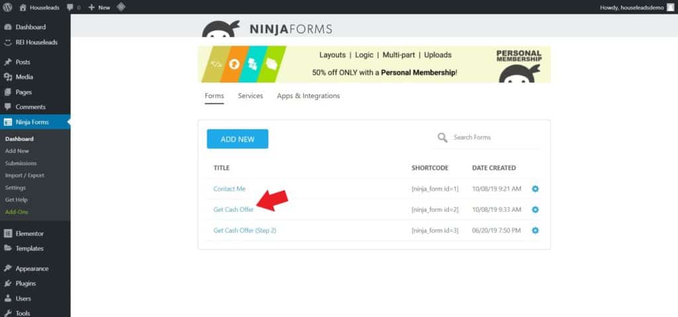Screen dimensions: 678x317
Task: Click the Ninja Forms sidebar icon
Action: [x=8, y=122]
